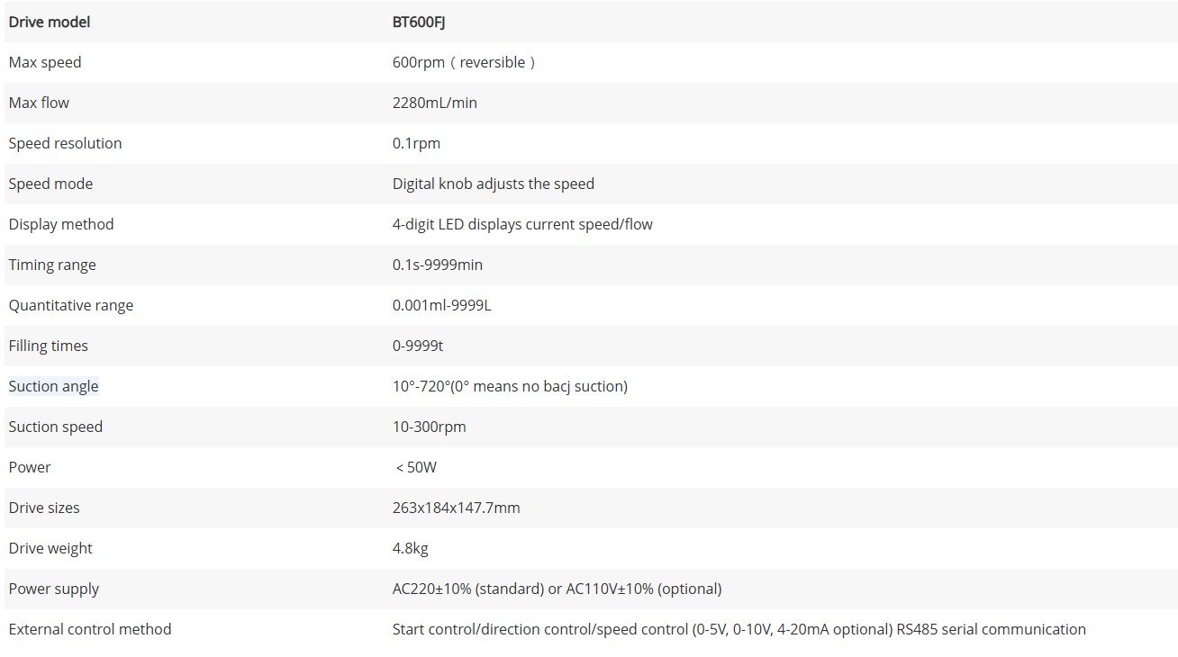Screen dimensions: 1178x657
Task: Select the "Timing range" label
Action: [52, 265]
